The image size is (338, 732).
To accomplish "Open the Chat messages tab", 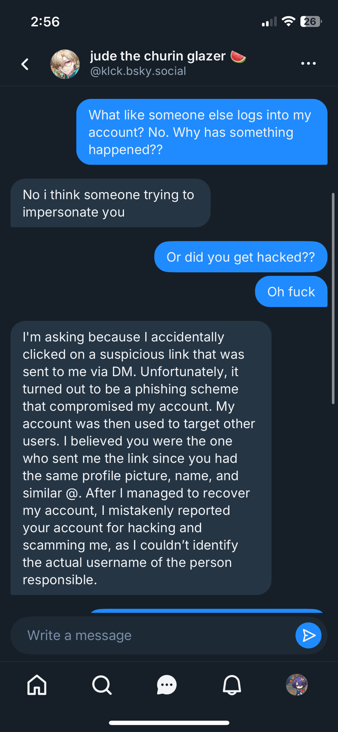I will tap(167, 684).
